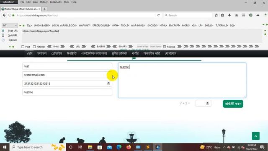Viewport: 268px width, 151px height.
Task: Click the 0Hex decode left arrow
Action: pos(49,47)
